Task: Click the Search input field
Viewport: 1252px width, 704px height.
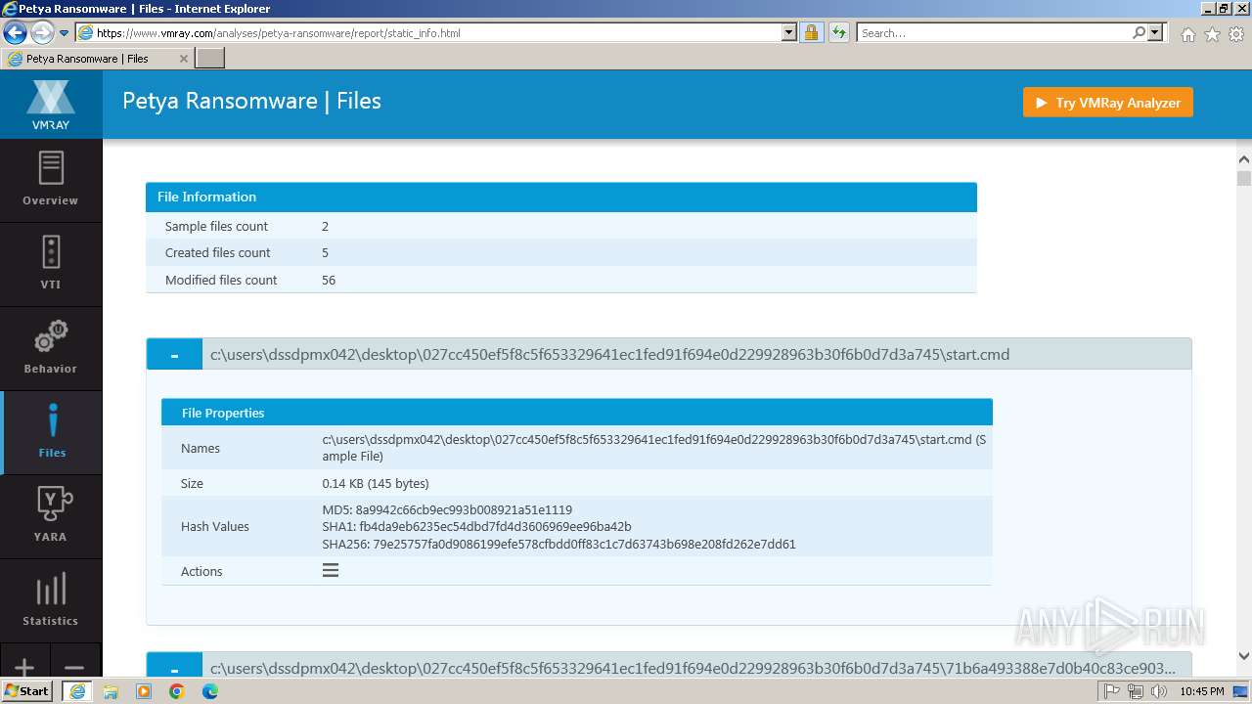Action: [x=994, y=32]
